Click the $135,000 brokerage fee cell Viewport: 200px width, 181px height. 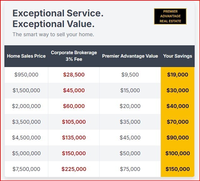pos(74,138)
